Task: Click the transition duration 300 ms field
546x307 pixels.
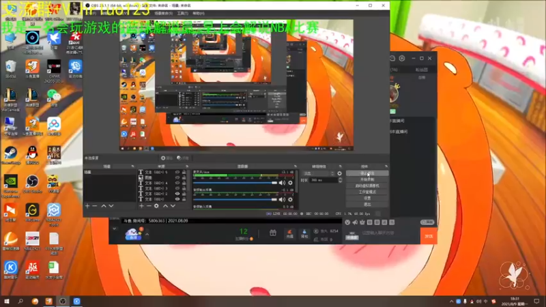Action: pyautogui.click(x=324, y=180)
